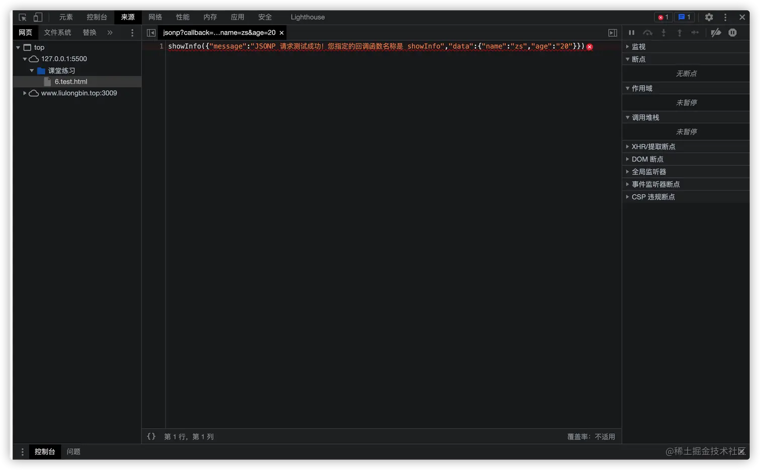The height and width of the screenshot is (470, 760).
Task: Click the step icon in debugger toolbar
Action: (x=695, y=33)
